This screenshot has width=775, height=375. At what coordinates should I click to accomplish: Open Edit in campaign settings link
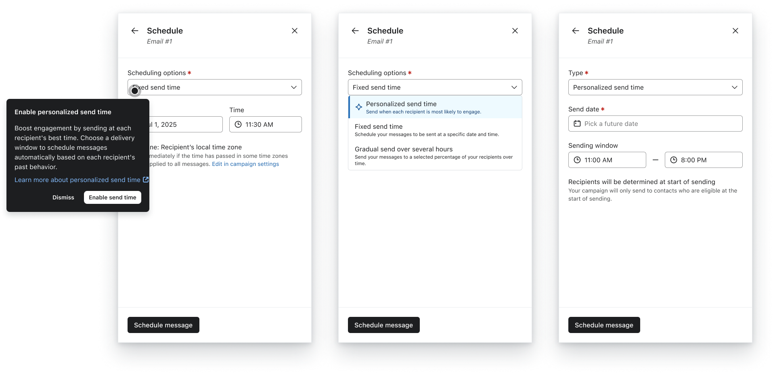pyautogui.click(x=245, y=164)
